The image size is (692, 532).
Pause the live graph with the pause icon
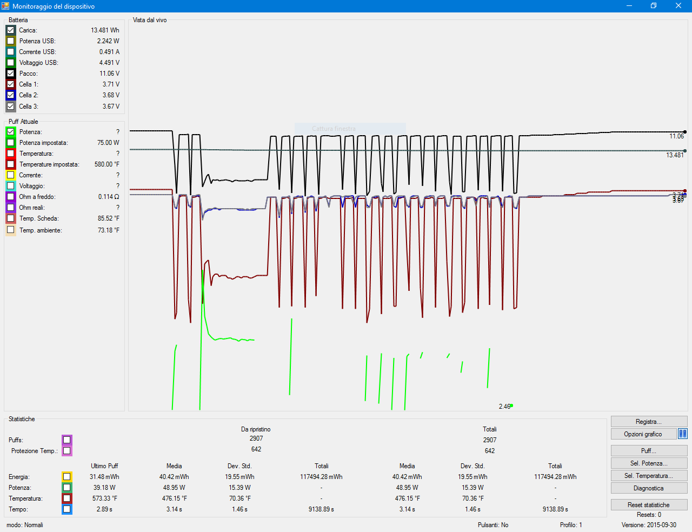coord(682,434)
